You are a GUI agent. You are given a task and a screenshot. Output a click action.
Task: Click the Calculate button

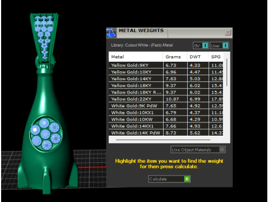[x=169, y=179]
